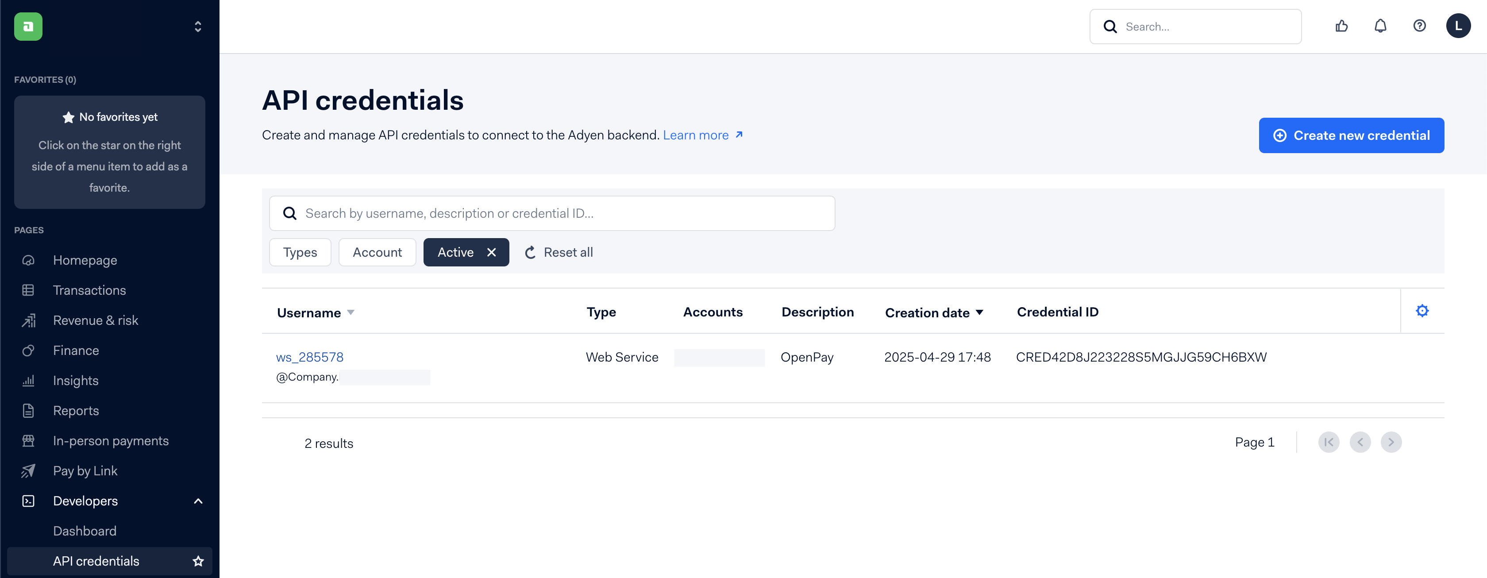This screenshot has height=578, width=1487.
Task: Sort by Creation date column
Action: pyautogui.click(x=934, y=312)
